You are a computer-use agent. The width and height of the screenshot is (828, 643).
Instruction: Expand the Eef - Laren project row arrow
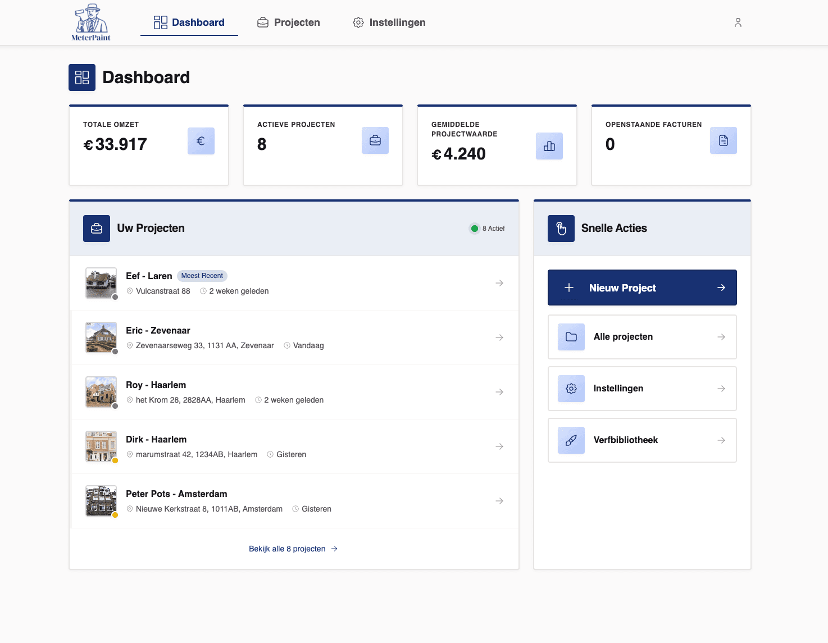(x=499, y=283)
